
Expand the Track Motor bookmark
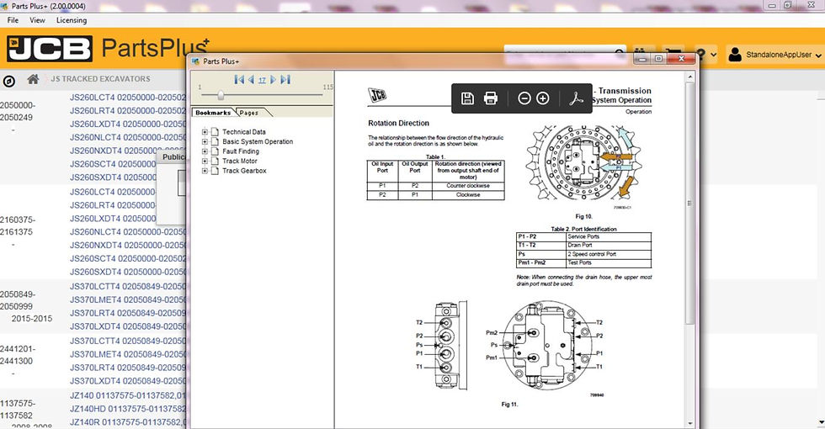click(205, 161)
